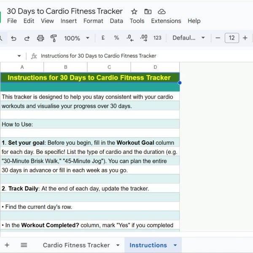Viewport: 253px width, 253px height.
Task: Click 'Find the current day's row' cell
Action: tap(90, 207)
